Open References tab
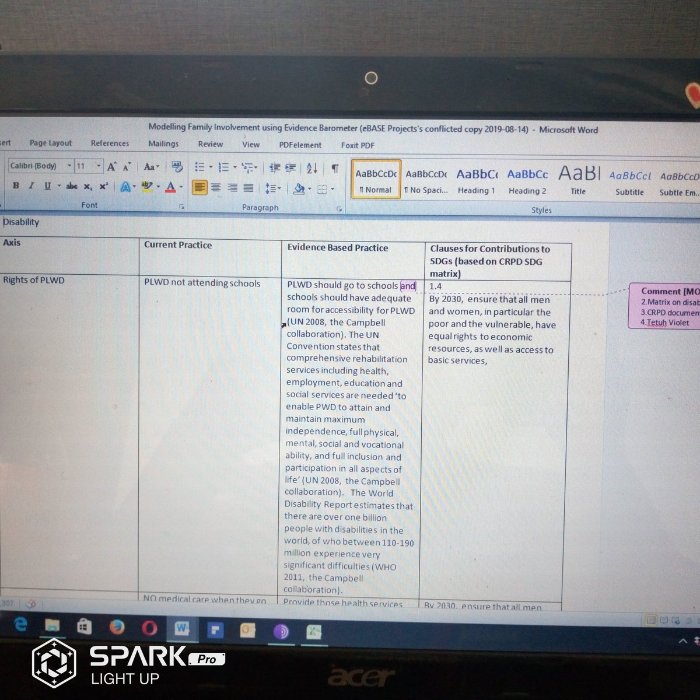 click(110, 143)
